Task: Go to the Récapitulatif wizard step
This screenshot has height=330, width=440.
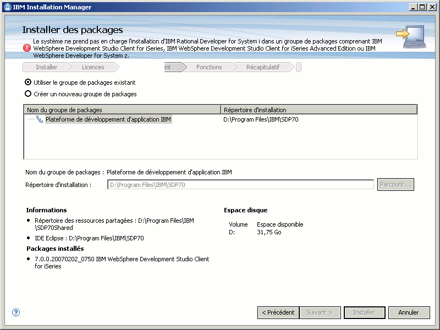Action: coord(263,67)
